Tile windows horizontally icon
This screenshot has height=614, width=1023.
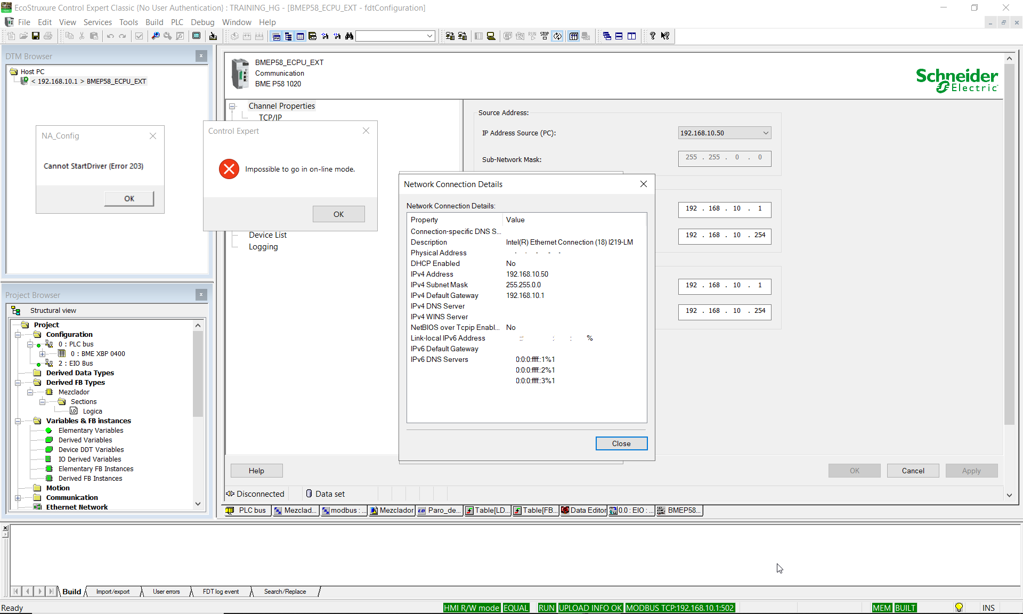coord(619,36)
